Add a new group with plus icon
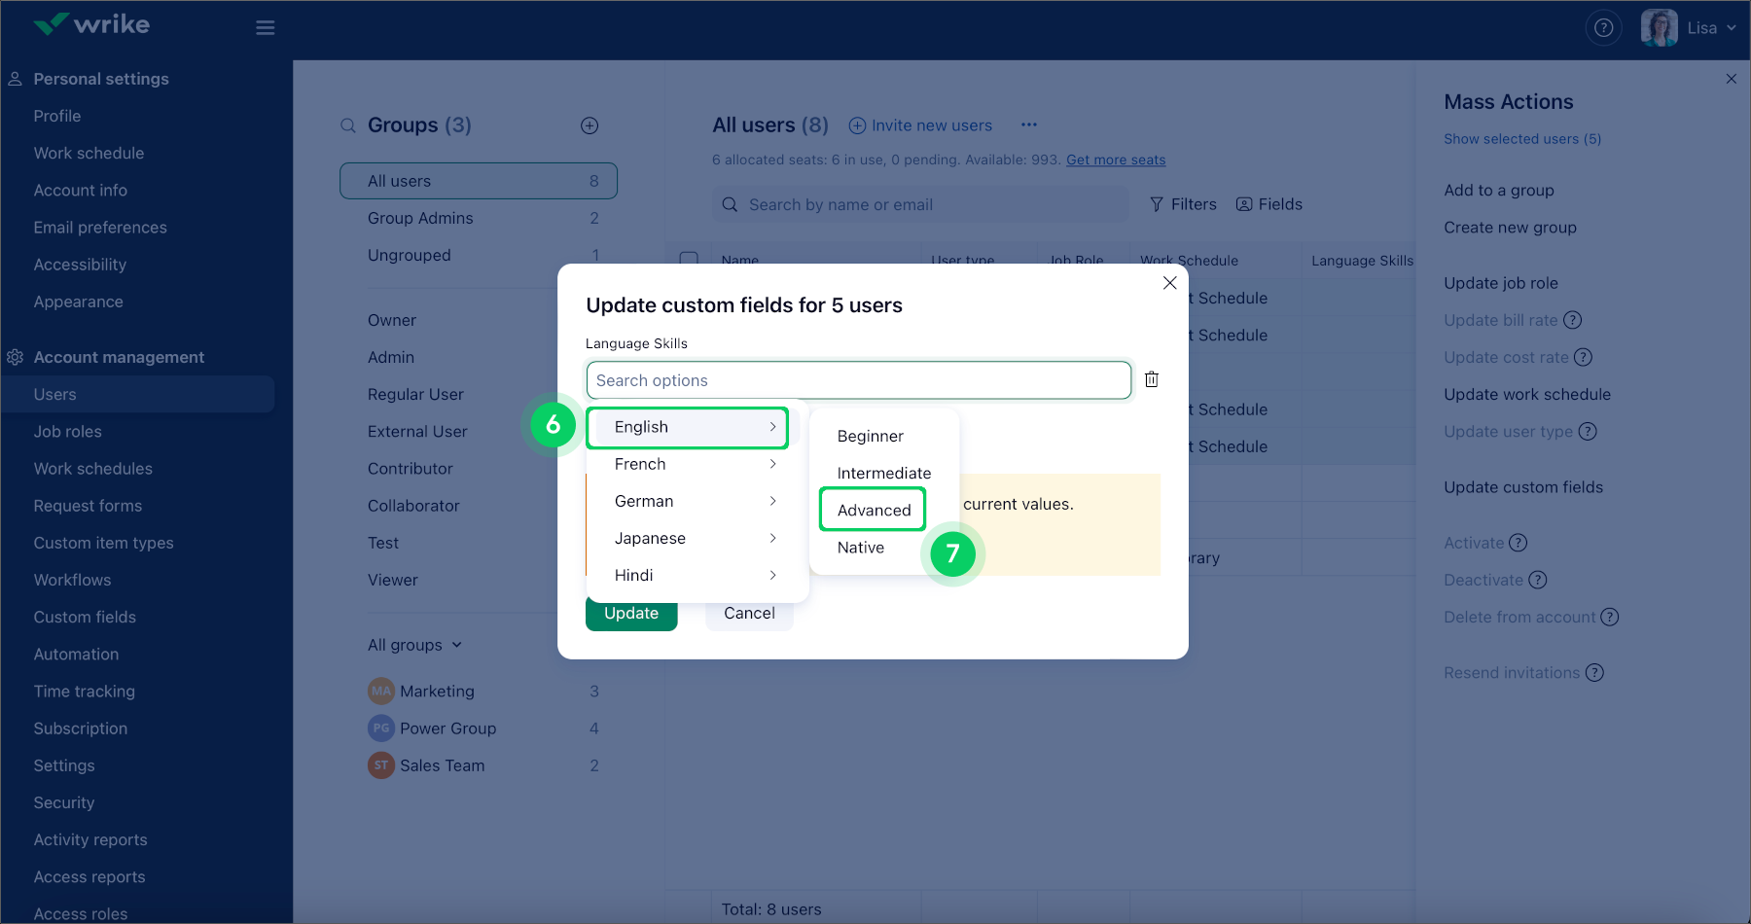The width and height of the screenshot is (1751, 924). [590, 125]
